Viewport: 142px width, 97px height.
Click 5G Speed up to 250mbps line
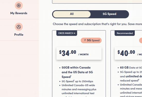point(77,81)
